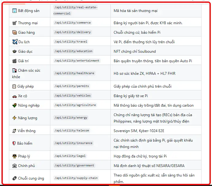Click the description 'Giấy phép của chính phủ trên chuỗi'
This screenshot has width=212, height=186.
coord(142,86)
